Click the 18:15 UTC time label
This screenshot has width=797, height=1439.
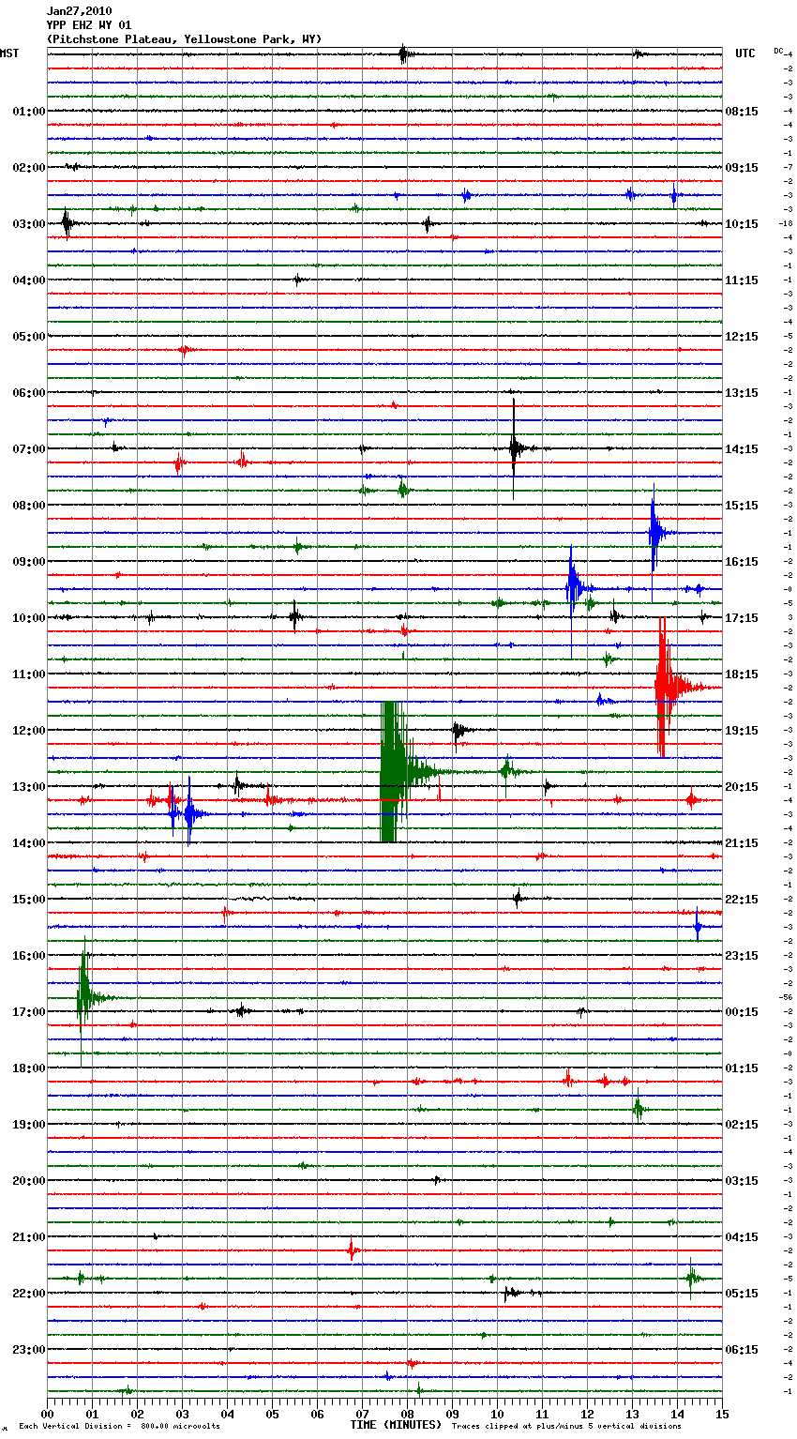click(x=742, y=674)
